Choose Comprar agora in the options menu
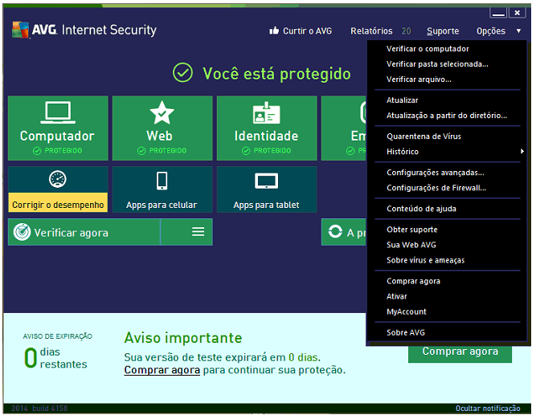This screenshot has height=419, width=536. pyautogui.click(x=413, y=282)
